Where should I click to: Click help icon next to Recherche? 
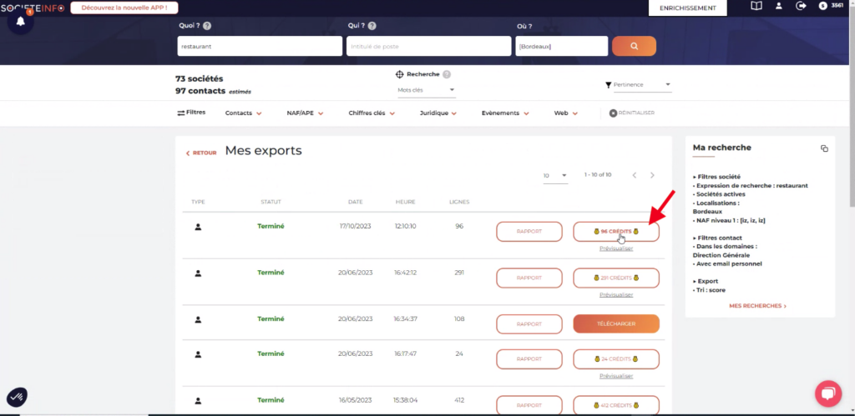coord(447,74)
